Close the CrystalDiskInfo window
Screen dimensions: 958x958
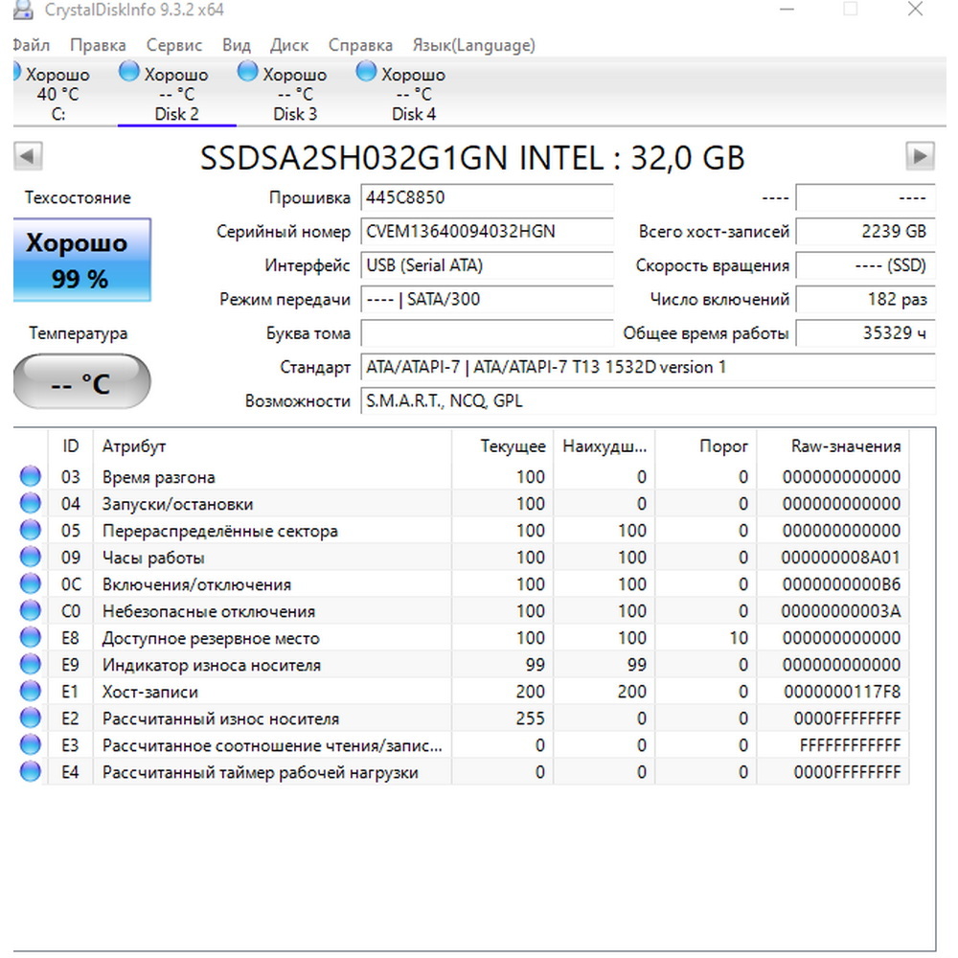pyautogui.click(x=915, y=10)
